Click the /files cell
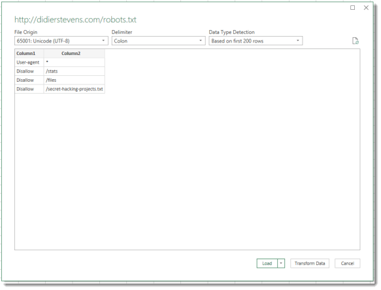381x290 pixels. (x=75, y=80)
